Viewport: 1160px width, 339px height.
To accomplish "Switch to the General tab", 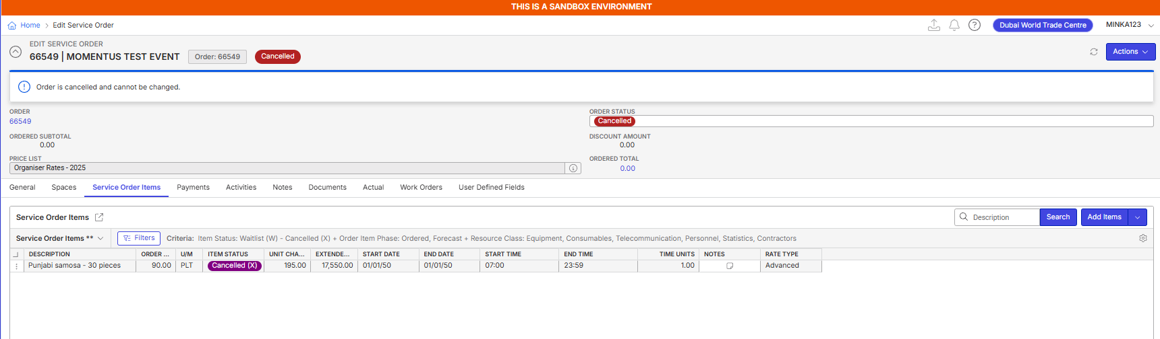I will (x=22, y=188).
